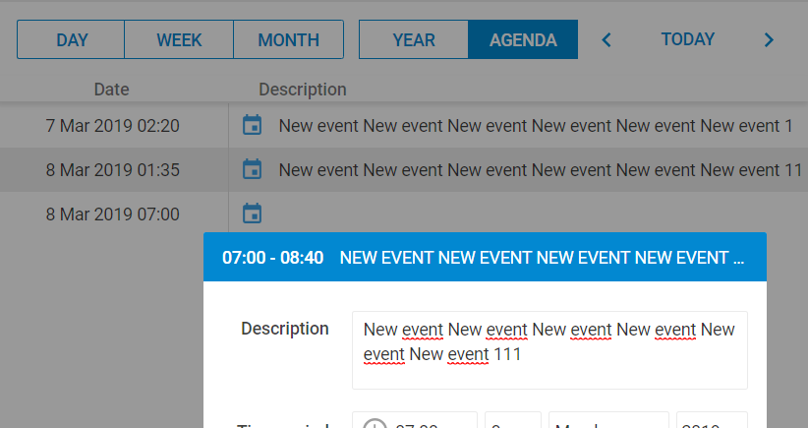
Task: Open event ending in 11 on 8 Mar
Action: [541, 170]
